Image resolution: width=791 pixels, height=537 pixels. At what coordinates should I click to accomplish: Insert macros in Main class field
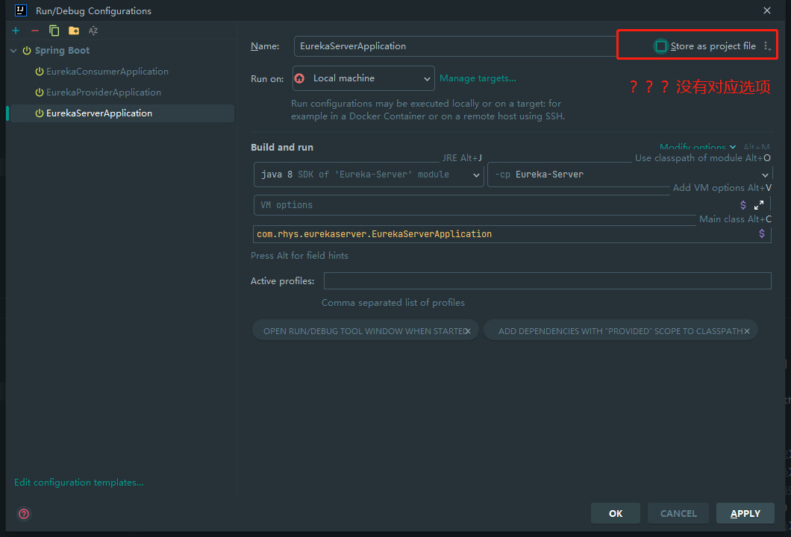tap(762, 233)
